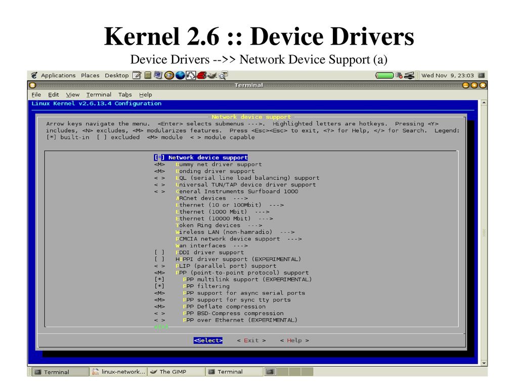Open the volume control applet
The image size is (518, 389).
[409, 75]
